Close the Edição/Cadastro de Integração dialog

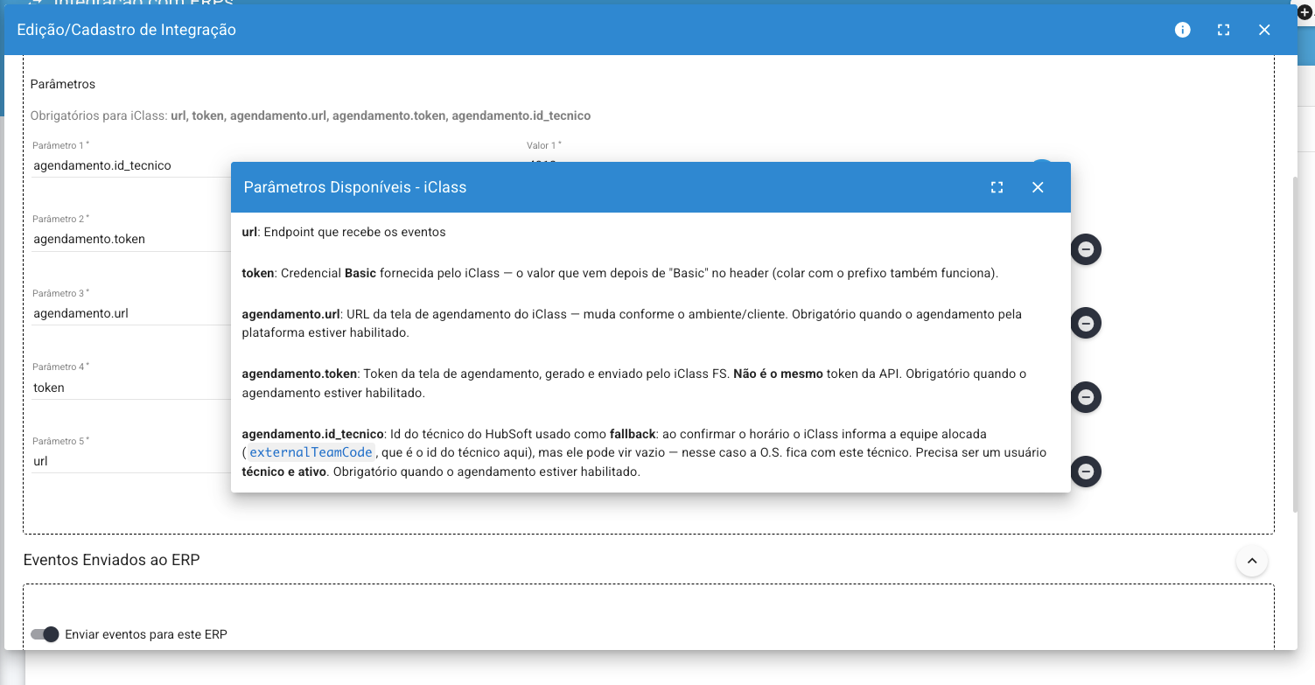[1264, 30]
